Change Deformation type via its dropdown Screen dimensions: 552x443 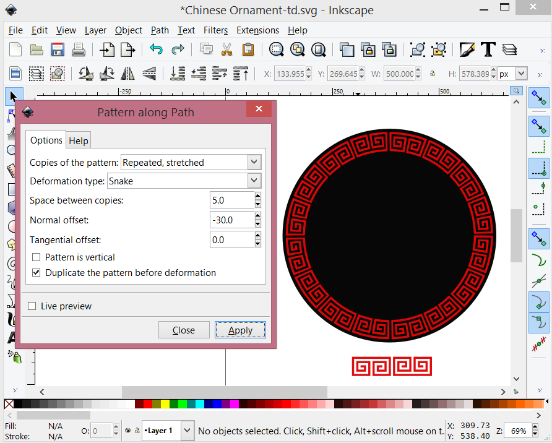coord(252,180)
